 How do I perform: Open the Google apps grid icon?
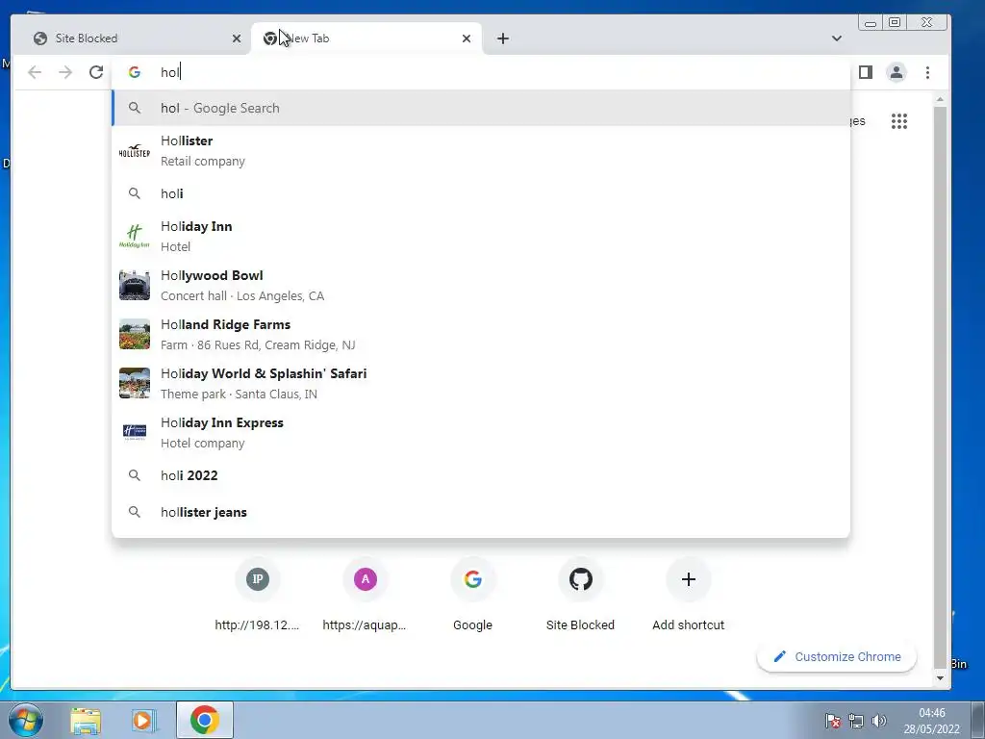[899, 120]
